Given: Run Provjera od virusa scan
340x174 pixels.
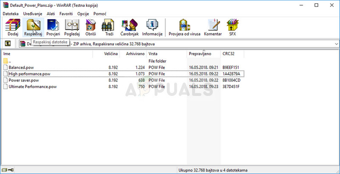Looking at the screenshot, I should click(x=184, y=28).
